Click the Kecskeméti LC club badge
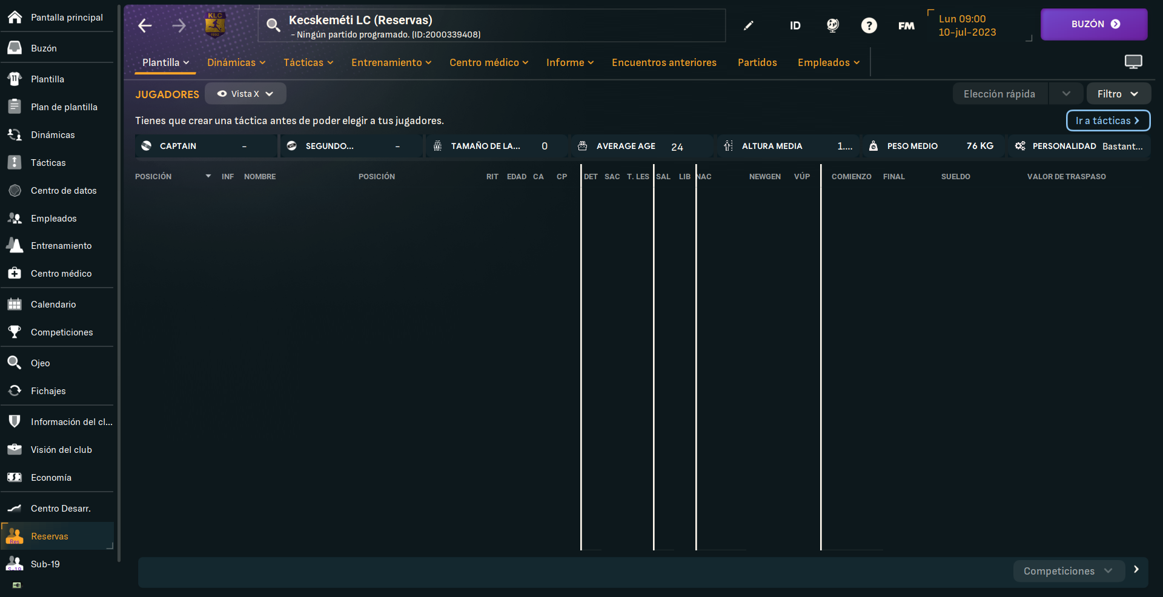The height and width of the screenshot is (597, 1163). point(215,25)
